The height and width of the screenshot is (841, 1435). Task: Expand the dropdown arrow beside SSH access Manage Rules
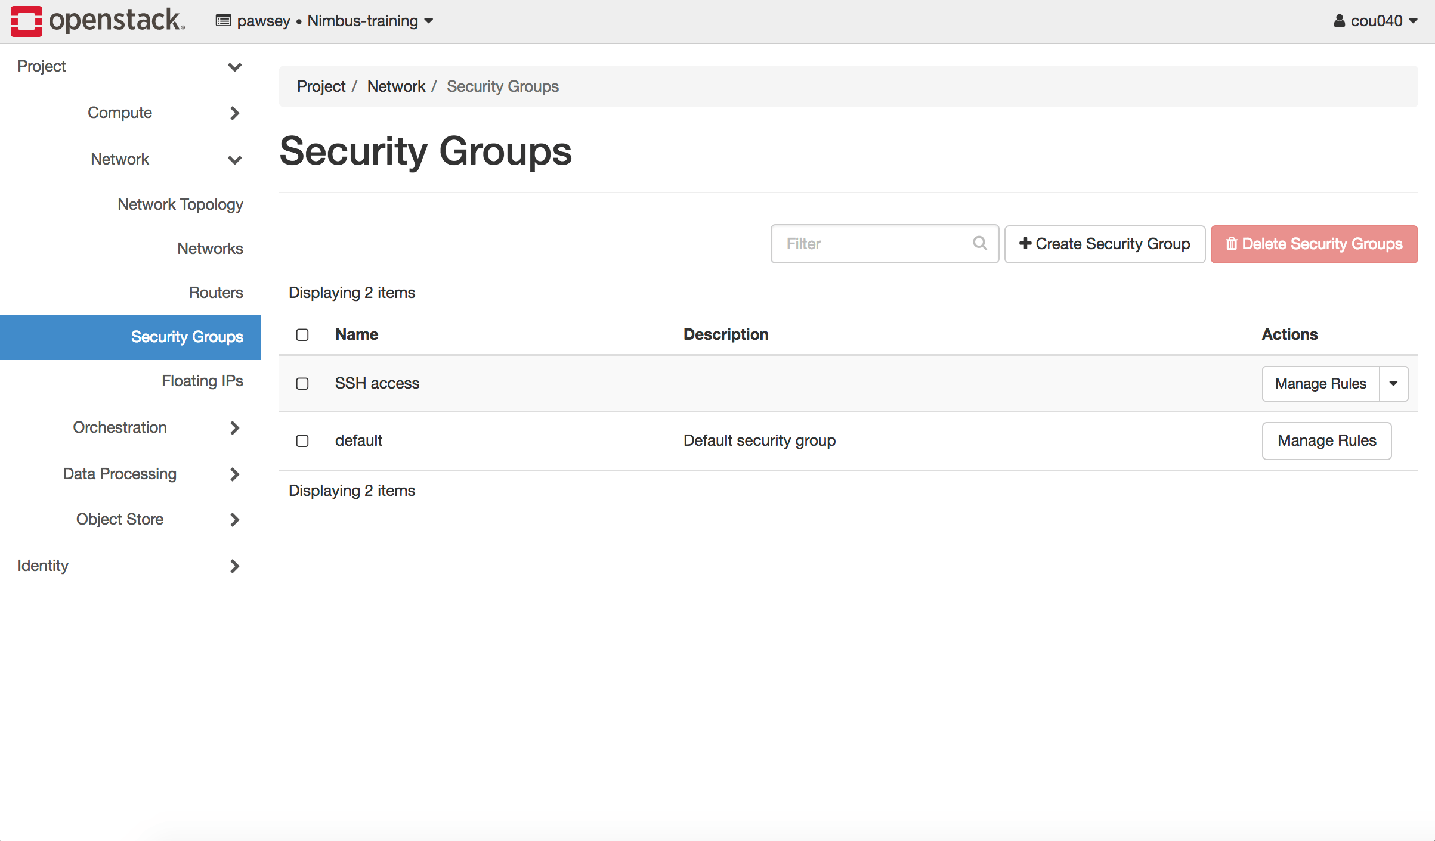point(1394,384)
